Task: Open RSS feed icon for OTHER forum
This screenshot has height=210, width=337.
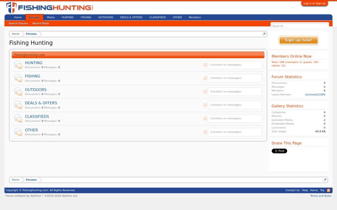Action: (205, 132)
